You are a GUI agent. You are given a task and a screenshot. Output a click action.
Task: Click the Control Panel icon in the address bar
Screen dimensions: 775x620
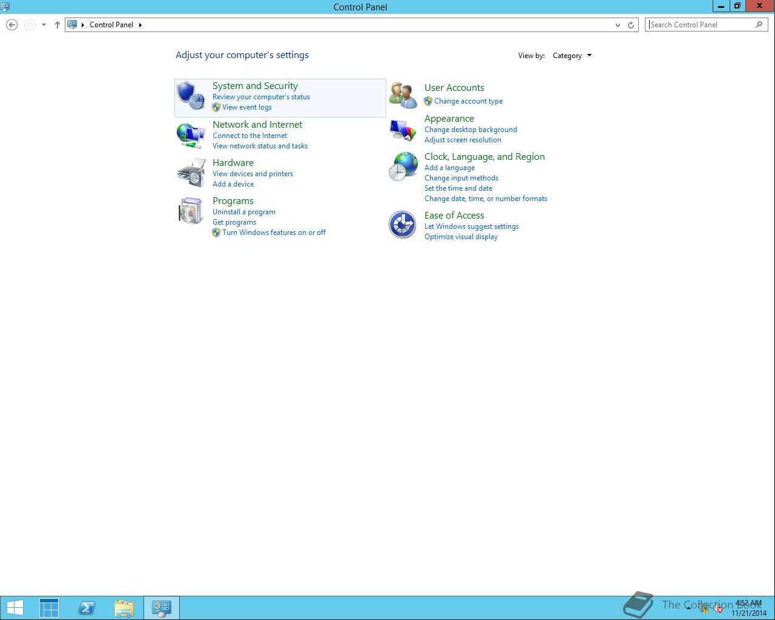coord(72,25)
